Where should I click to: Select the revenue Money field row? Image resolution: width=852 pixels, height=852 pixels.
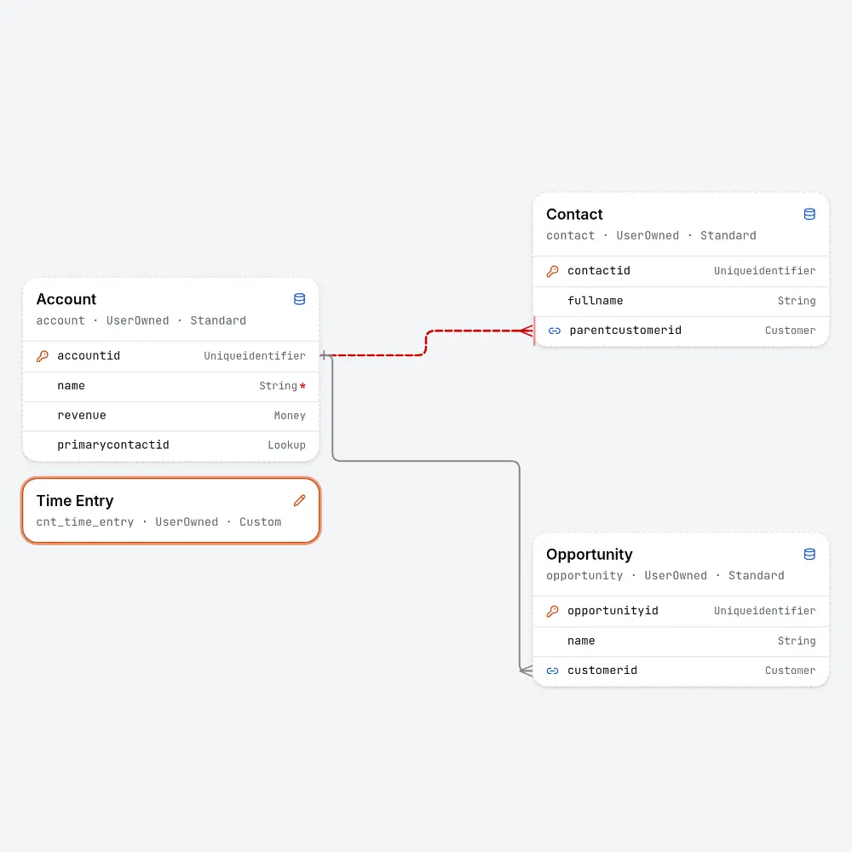coord(170,416)
